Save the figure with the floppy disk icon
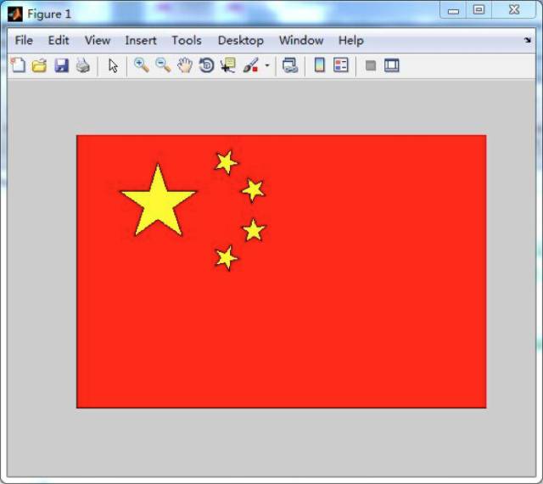Viewport: 543px width, 484px height. (61, 65)
